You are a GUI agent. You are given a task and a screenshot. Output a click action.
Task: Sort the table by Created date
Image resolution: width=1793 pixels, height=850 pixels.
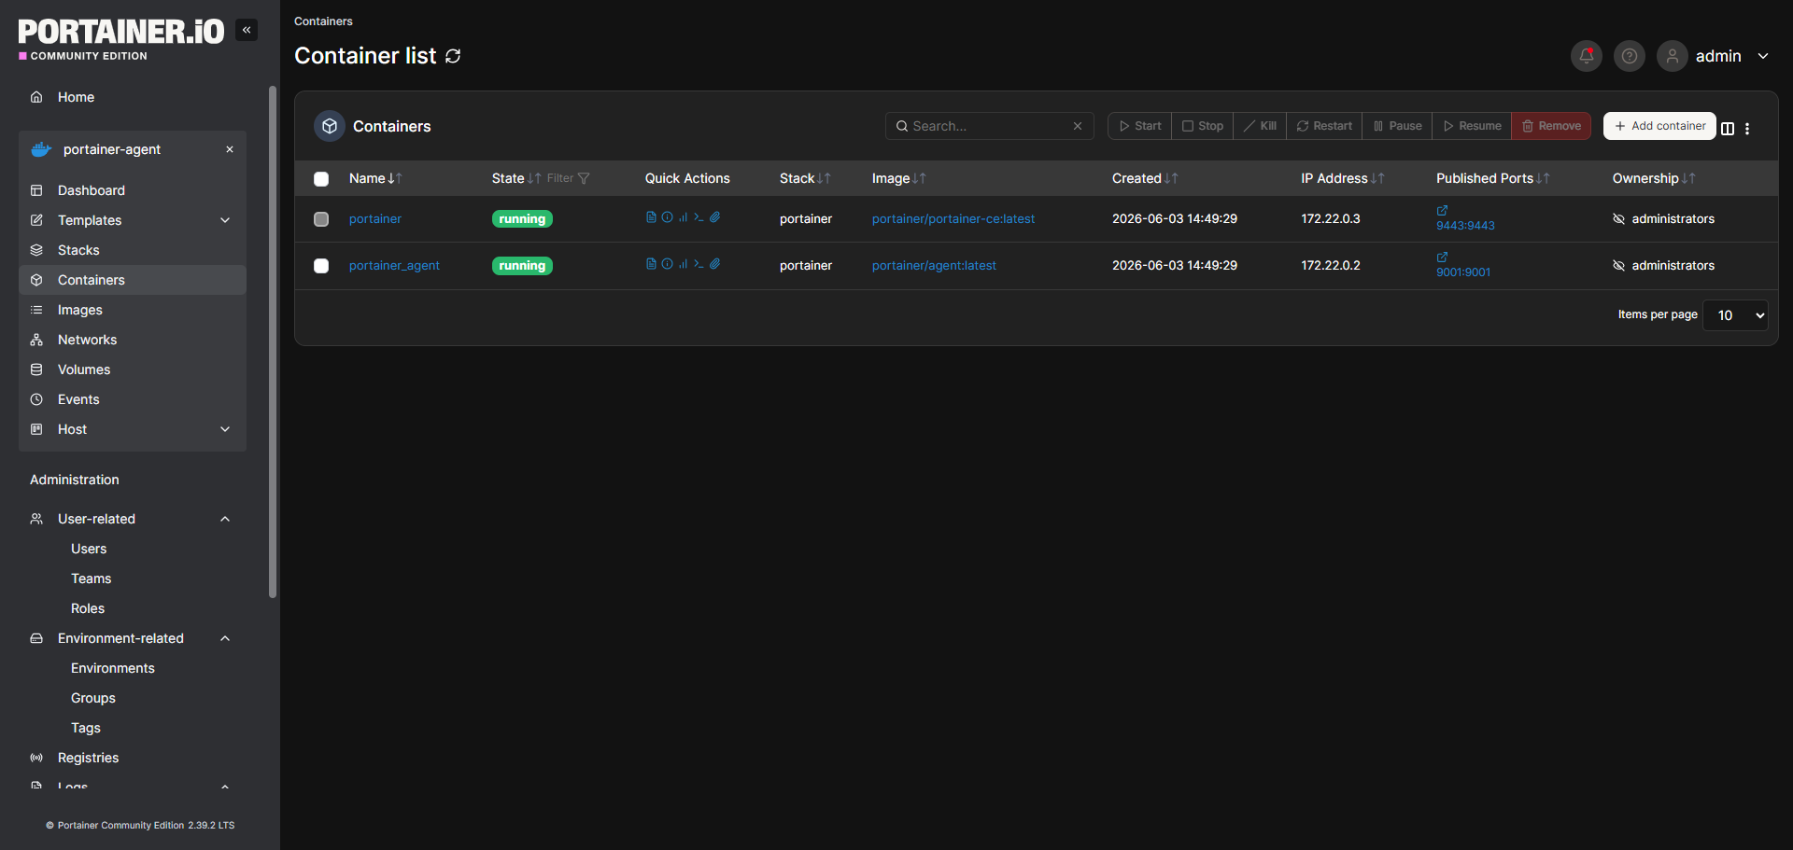tap(1145, 178)
